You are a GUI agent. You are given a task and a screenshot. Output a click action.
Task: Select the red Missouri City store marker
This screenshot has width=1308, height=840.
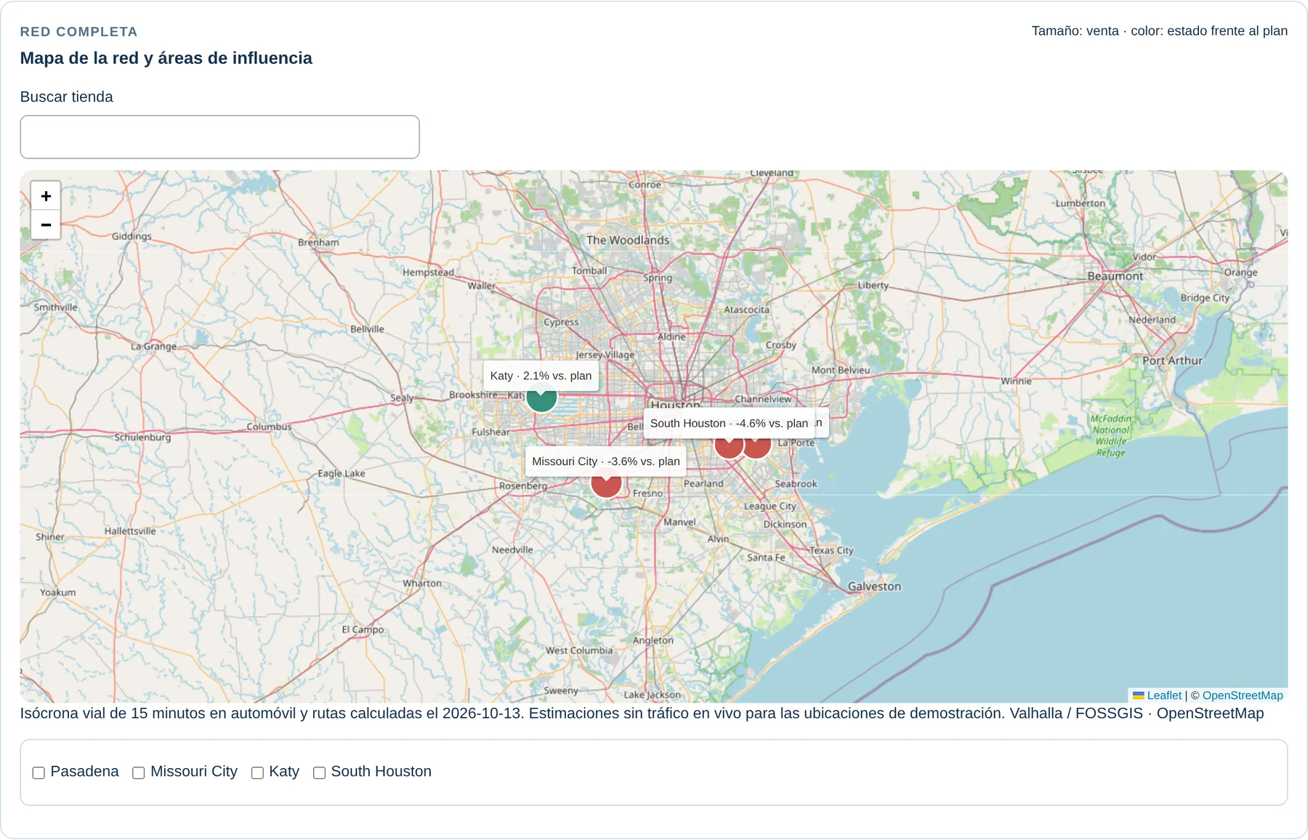(606, 484)
